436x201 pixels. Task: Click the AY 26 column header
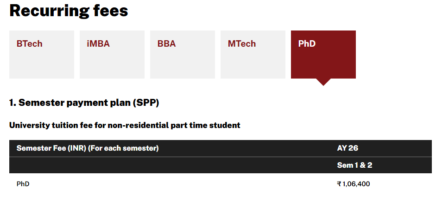tap(348, 148)
